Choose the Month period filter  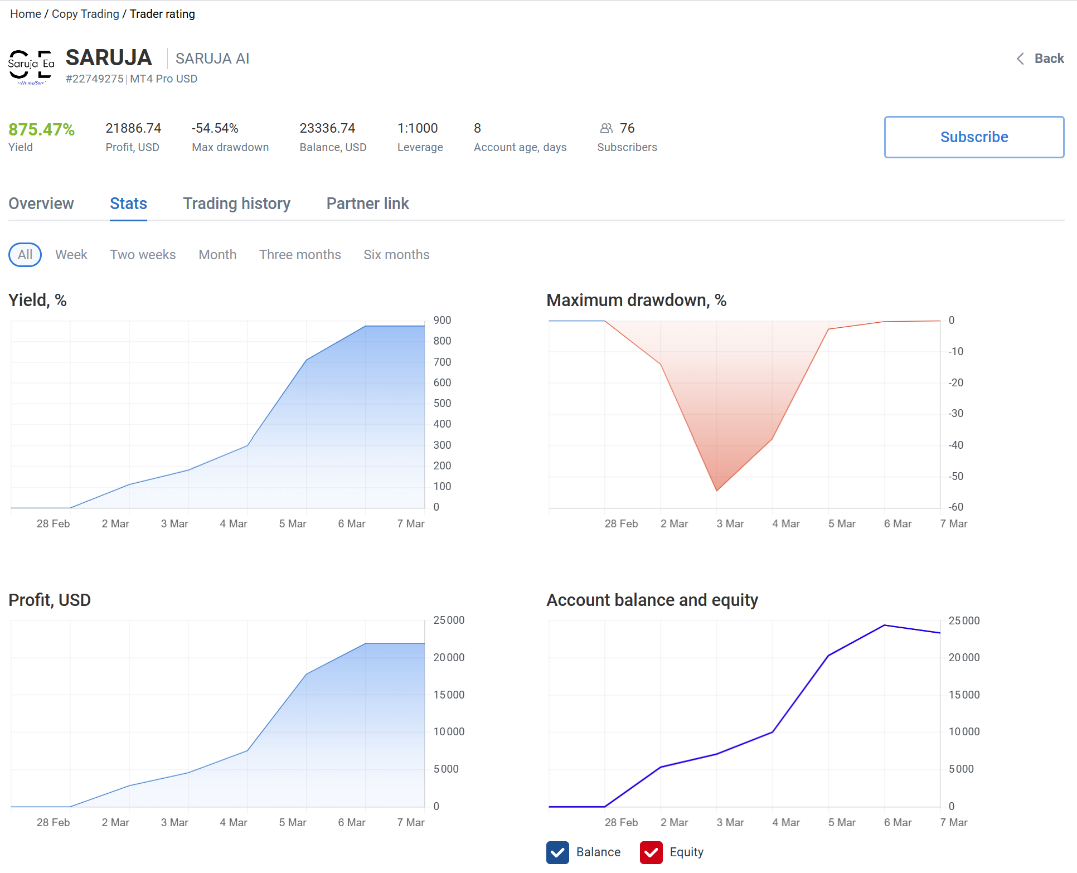coord(217,255)
